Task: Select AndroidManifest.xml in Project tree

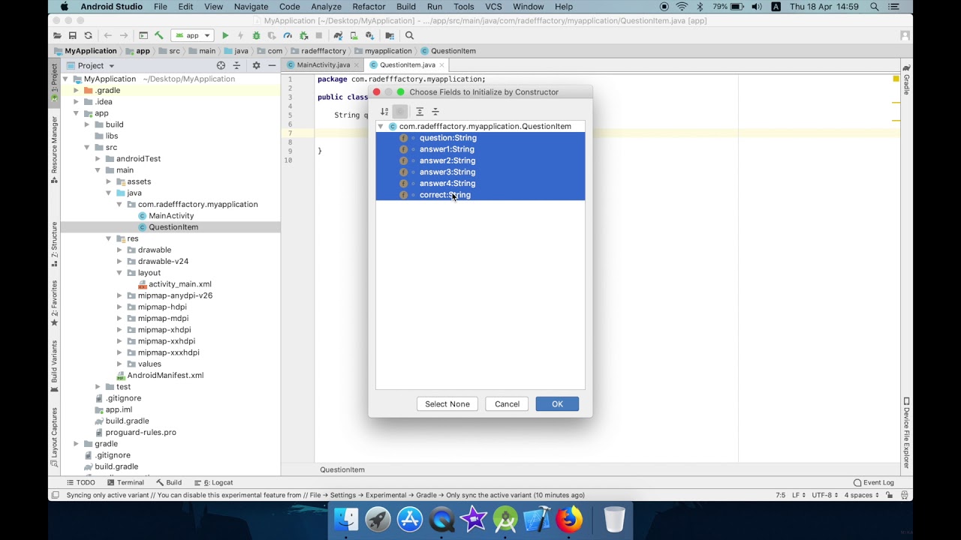Action: click(x=165, y=376)
